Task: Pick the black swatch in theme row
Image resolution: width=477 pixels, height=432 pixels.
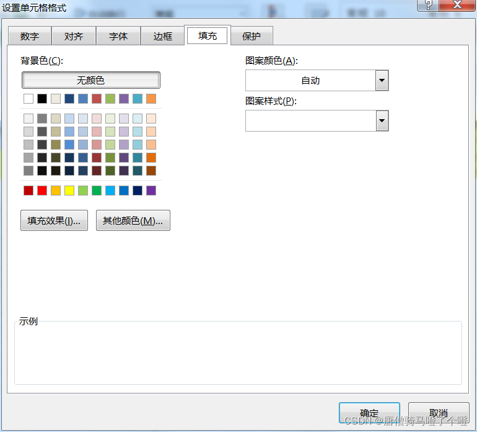Action: point(42,99)
